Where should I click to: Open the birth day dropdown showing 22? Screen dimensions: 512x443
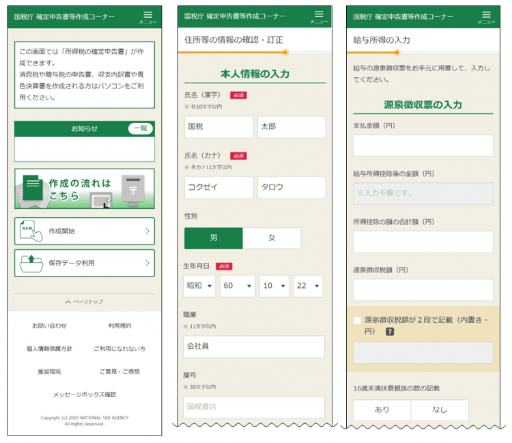308,286
